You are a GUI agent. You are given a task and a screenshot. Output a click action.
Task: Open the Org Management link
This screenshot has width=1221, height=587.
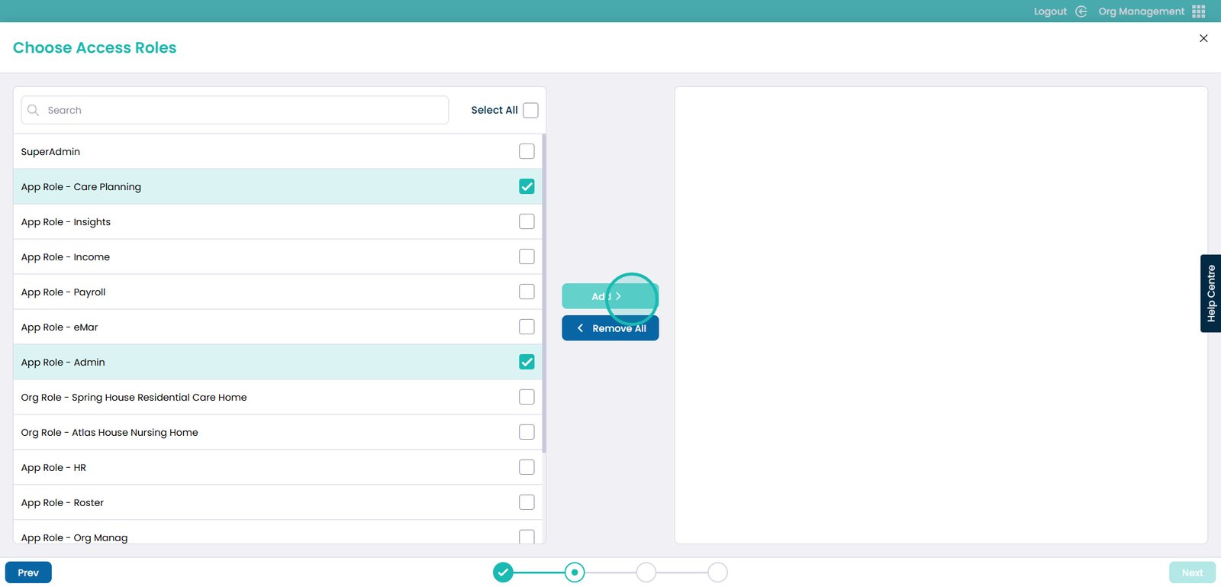(1141, 11)
